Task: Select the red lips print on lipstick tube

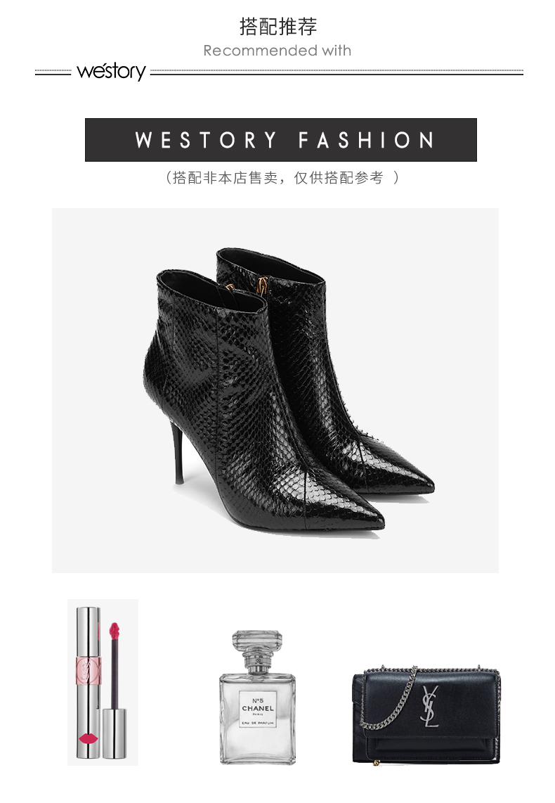Action: click(89, 739)
